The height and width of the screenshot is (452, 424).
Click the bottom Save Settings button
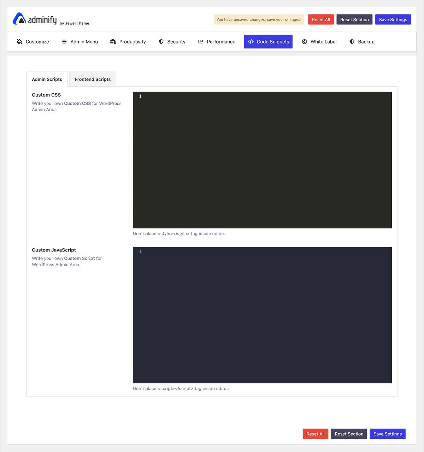pyautogui.click(x=388, y=434)
